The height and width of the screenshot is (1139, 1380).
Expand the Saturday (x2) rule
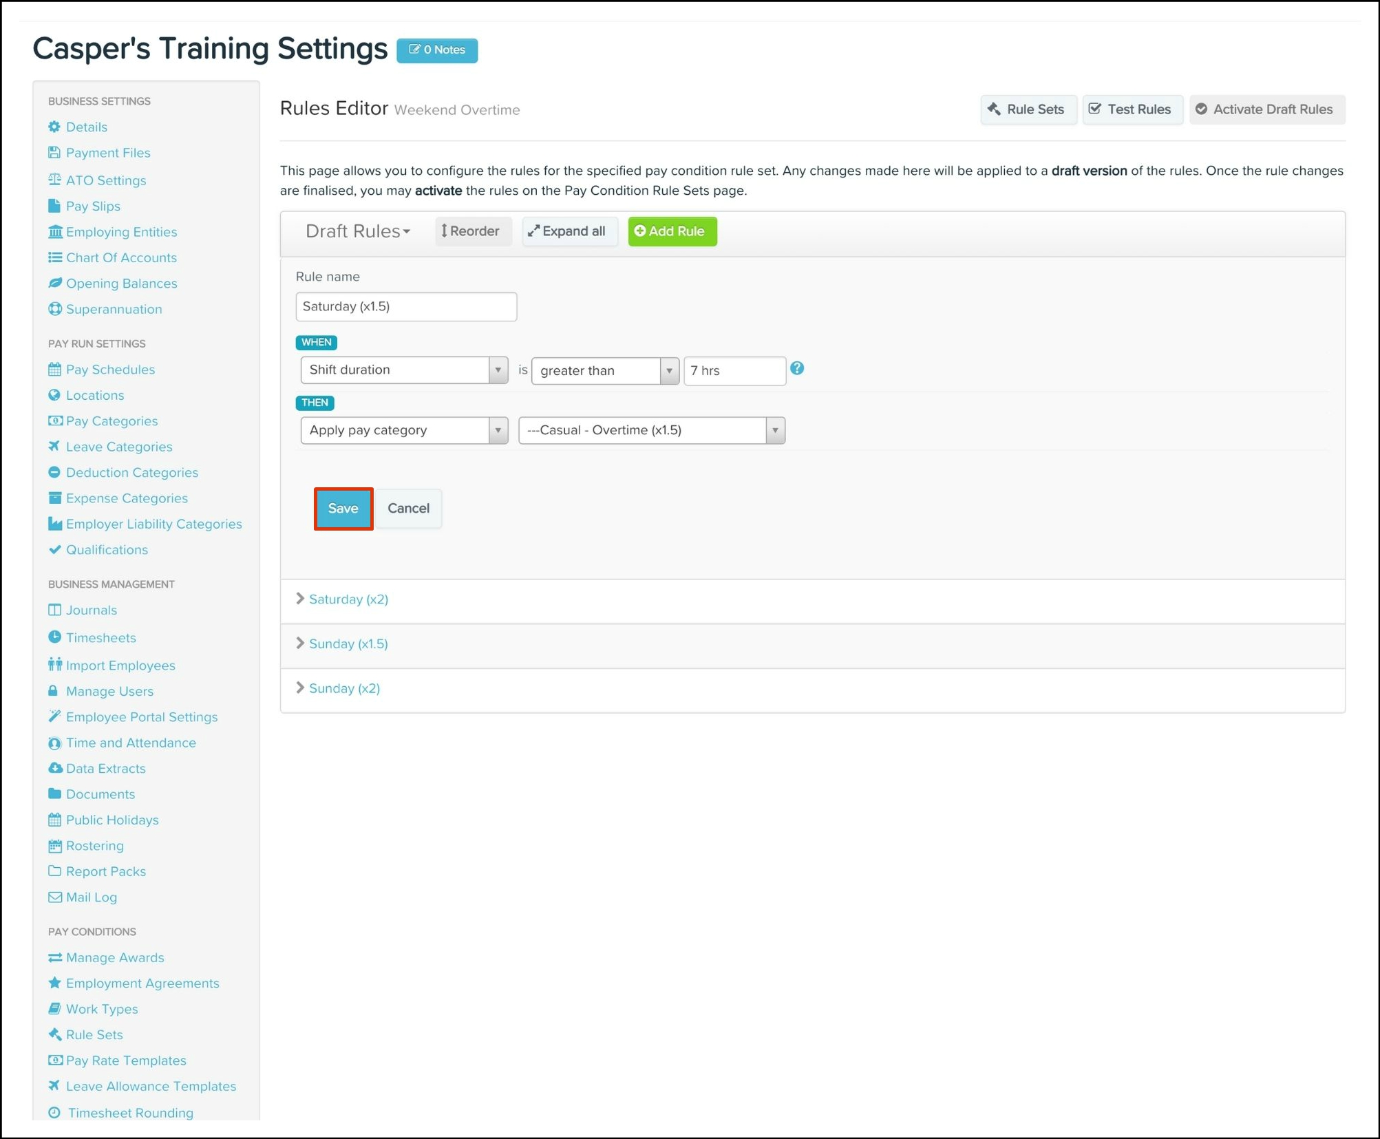348,599
